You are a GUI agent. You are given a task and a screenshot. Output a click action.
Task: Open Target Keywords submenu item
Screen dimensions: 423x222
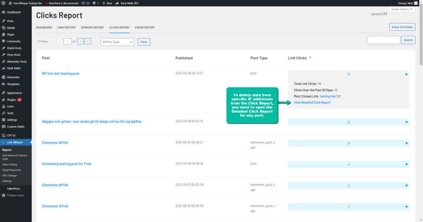(12, 170)
